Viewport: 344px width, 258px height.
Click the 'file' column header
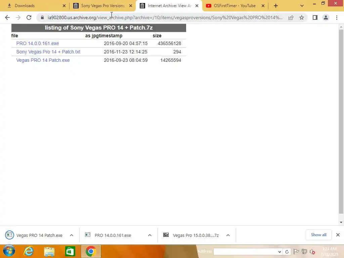point(15,36)
